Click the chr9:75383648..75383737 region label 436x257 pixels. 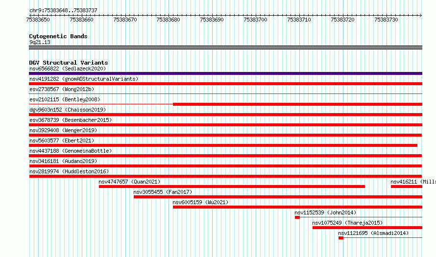point(63,10)
